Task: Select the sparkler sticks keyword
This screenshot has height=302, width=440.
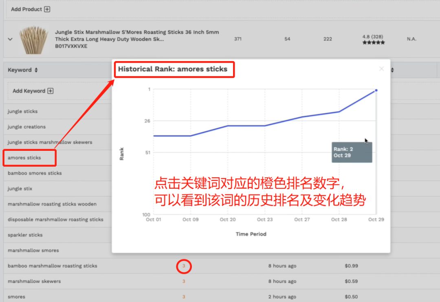Action: tap(25, 235)
